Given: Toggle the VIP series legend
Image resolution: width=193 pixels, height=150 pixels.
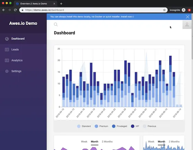Looking at the screenshot, I should click(x=135, y=126).
